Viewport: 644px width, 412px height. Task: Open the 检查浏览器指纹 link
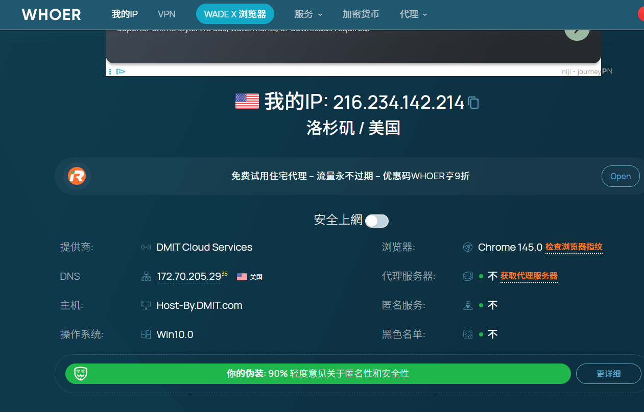[x=574, y=247]
